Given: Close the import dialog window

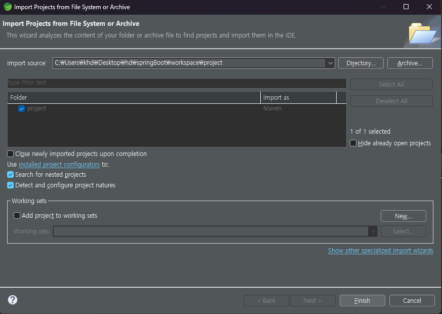Looking at the screenshot, I should (x=429, y=7).
